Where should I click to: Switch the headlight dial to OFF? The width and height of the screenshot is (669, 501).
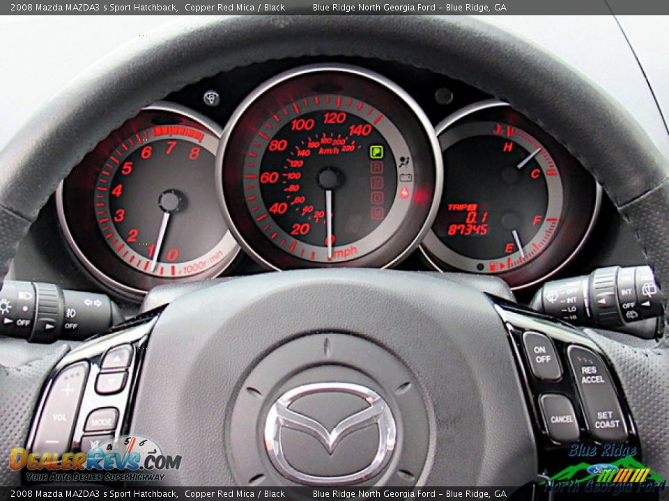click(23, 321)
